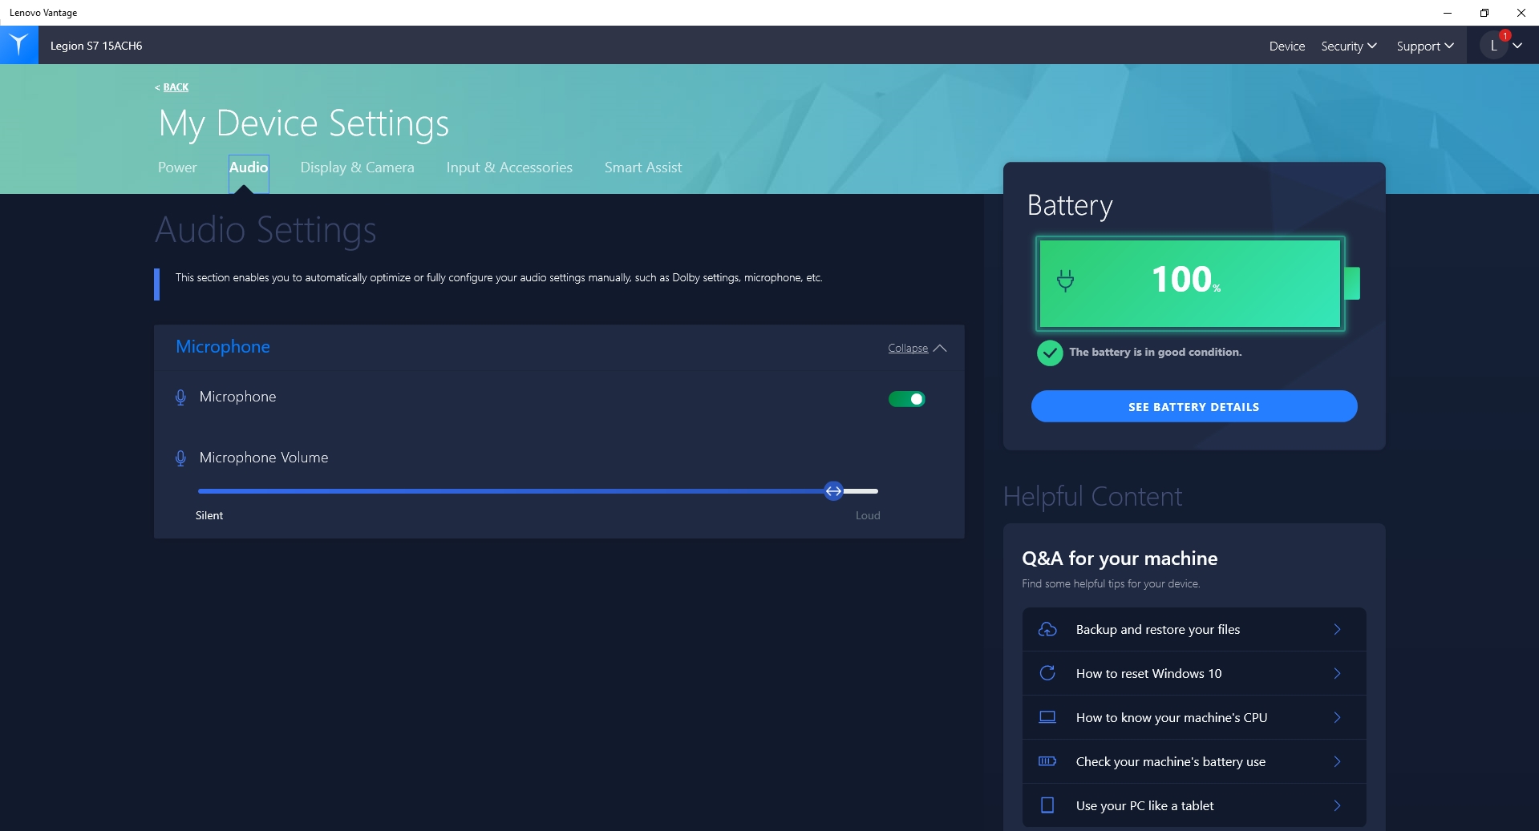Click the Microphone Volume slider handle
Viewport: 1539px width, 831px height.
tap(833, 491)
